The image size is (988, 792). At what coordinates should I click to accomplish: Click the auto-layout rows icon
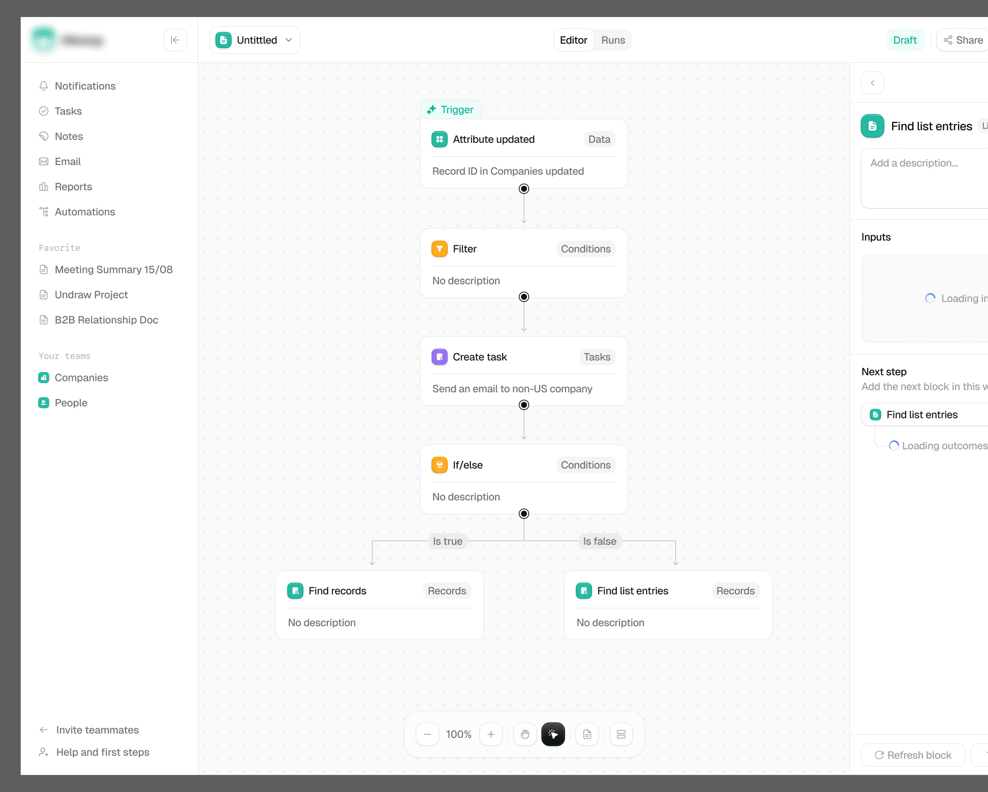coord(621,734)
